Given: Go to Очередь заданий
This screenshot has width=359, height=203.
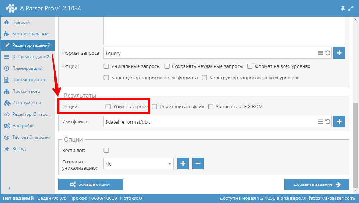Looking at the screenshot, I should pyautogui.click(x=27, y=57).
